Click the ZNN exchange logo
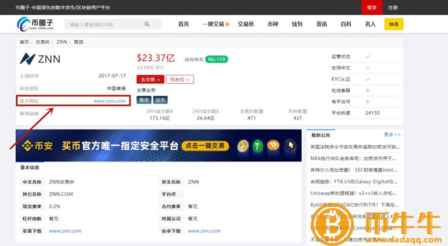 point(40,59)
